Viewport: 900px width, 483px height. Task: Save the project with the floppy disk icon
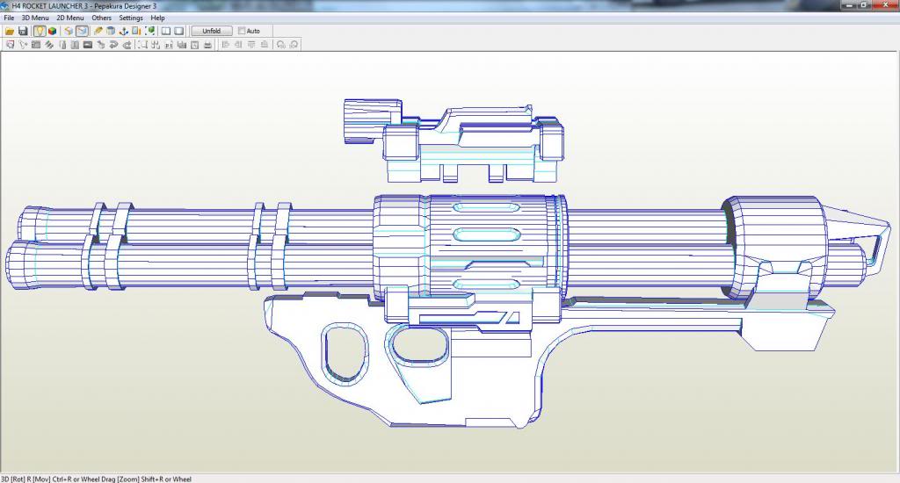point(23,31)
